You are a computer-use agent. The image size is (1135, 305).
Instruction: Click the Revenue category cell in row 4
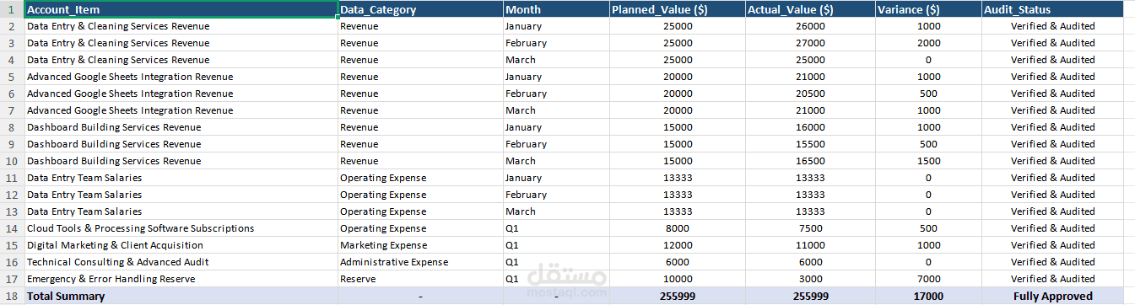(x=420, y=60)
